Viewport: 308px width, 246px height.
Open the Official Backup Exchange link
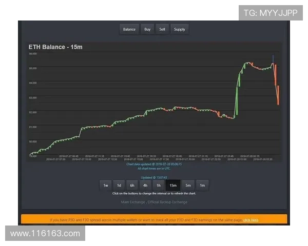(x=167, y=202)
